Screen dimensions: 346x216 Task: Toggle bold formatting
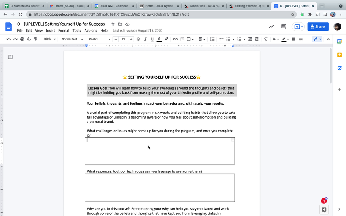tap(138, 39)
